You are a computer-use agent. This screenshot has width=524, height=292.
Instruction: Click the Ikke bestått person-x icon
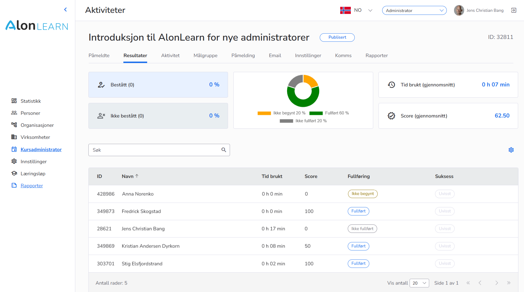click(x=101, y=116)
